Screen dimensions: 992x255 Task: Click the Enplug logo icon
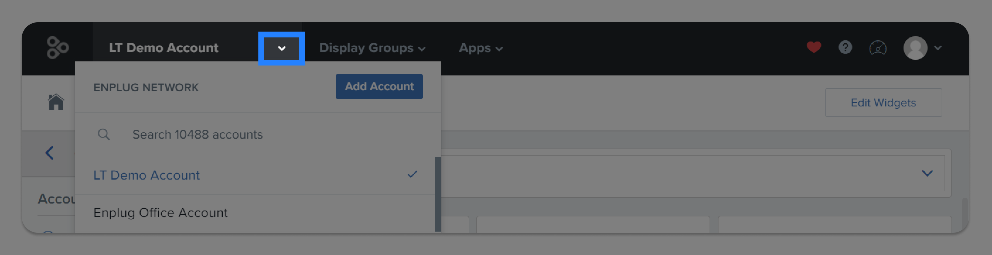tap(57, 48)
